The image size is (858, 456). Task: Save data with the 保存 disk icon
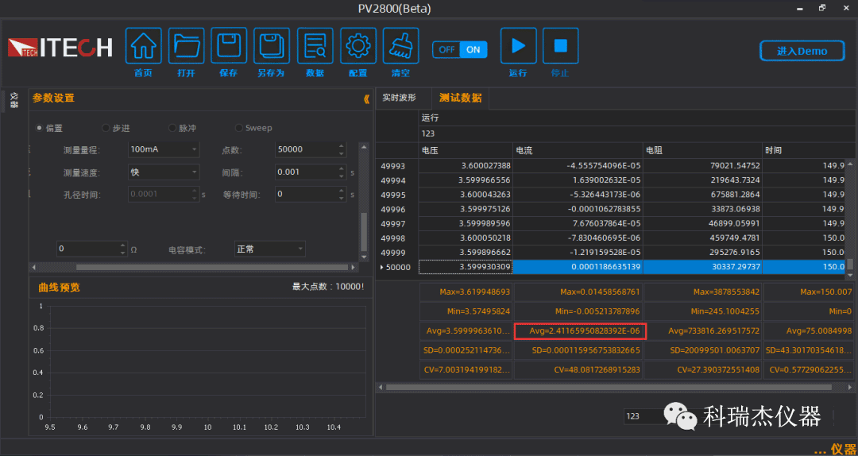pyautogui.click(x=229, y=46)
